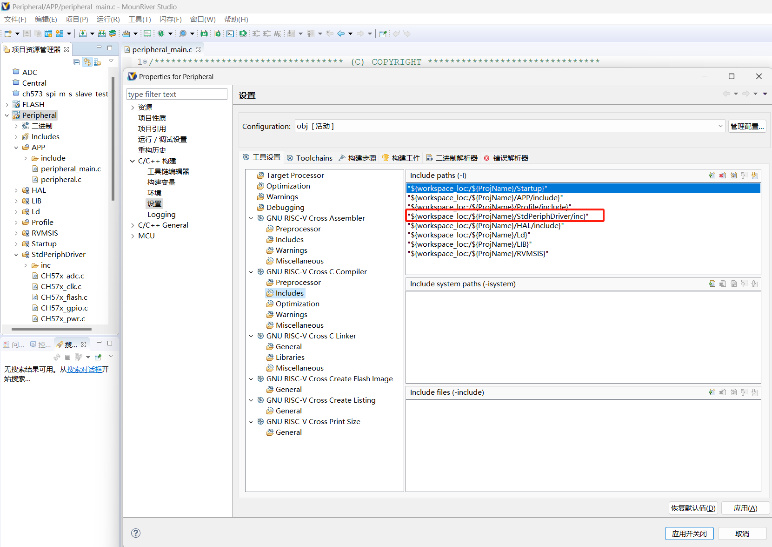The image size is (772, 547).
Task: Switch to the 构建步骤 tab
Action: [357, 158]
